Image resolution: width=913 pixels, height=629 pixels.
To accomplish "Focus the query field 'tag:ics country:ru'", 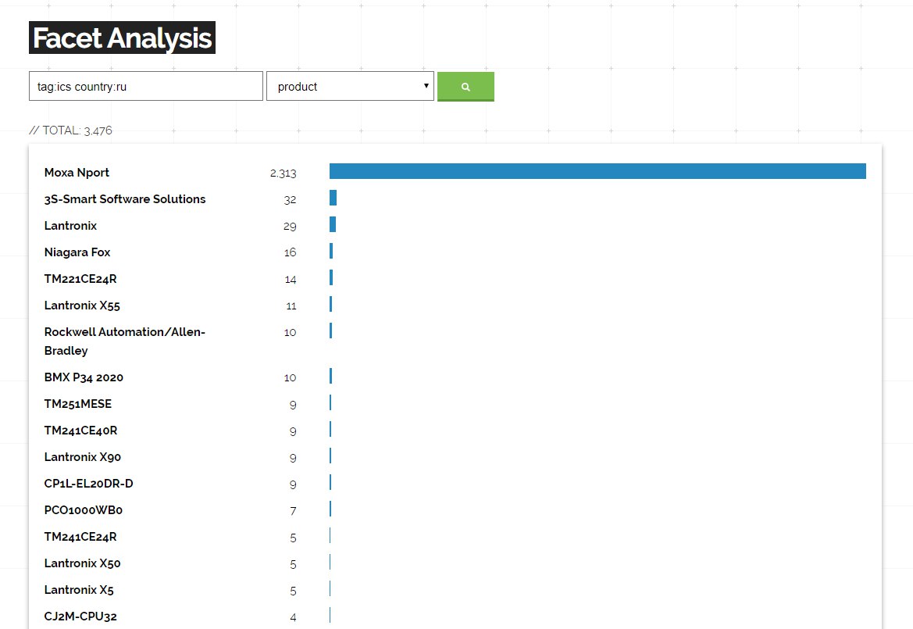I will coord(145,86).
